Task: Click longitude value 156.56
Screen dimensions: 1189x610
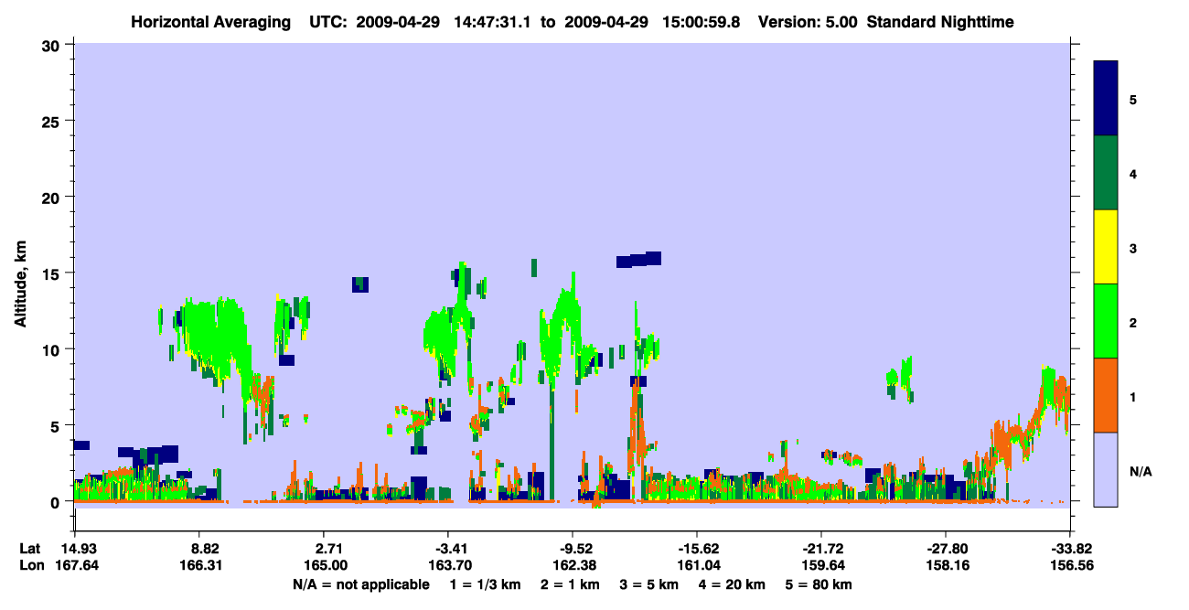Action: [1071, 565]
